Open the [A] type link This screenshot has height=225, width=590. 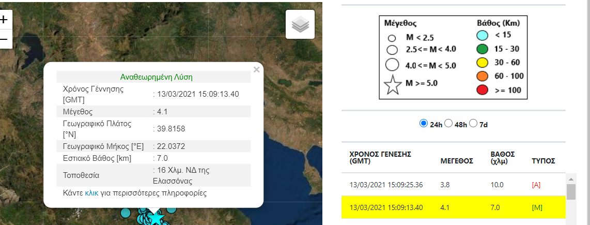(x=536, y=185)
